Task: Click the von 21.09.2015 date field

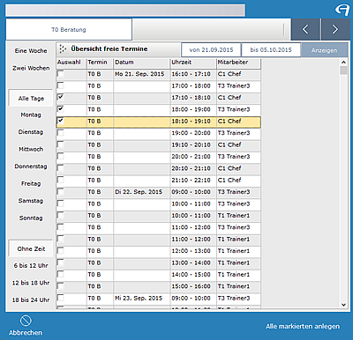Action: tap(211, 50)
